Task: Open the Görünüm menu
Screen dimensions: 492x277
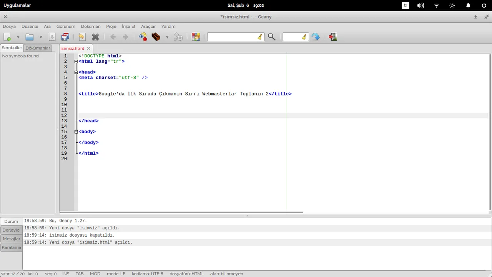Action: pos(66,27)
